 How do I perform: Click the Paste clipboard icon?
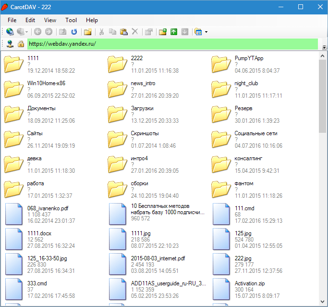124,32
